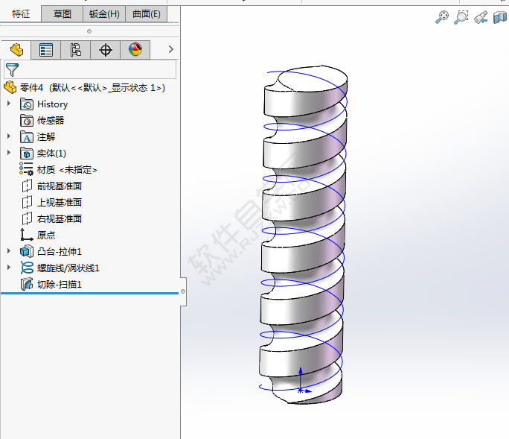509x439 pixels.
Task: Expand the 凸台-拉伸1 feature
Action: [9, 251]
